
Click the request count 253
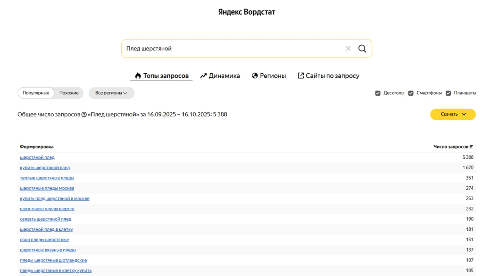point(469,199)
